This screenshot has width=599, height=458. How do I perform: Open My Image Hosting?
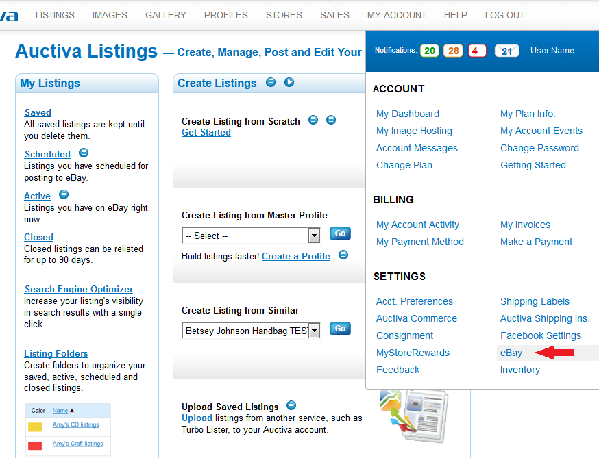coord(414,131)
